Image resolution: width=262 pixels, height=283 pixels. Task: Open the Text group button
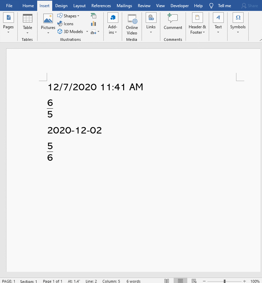pos(218,23)
